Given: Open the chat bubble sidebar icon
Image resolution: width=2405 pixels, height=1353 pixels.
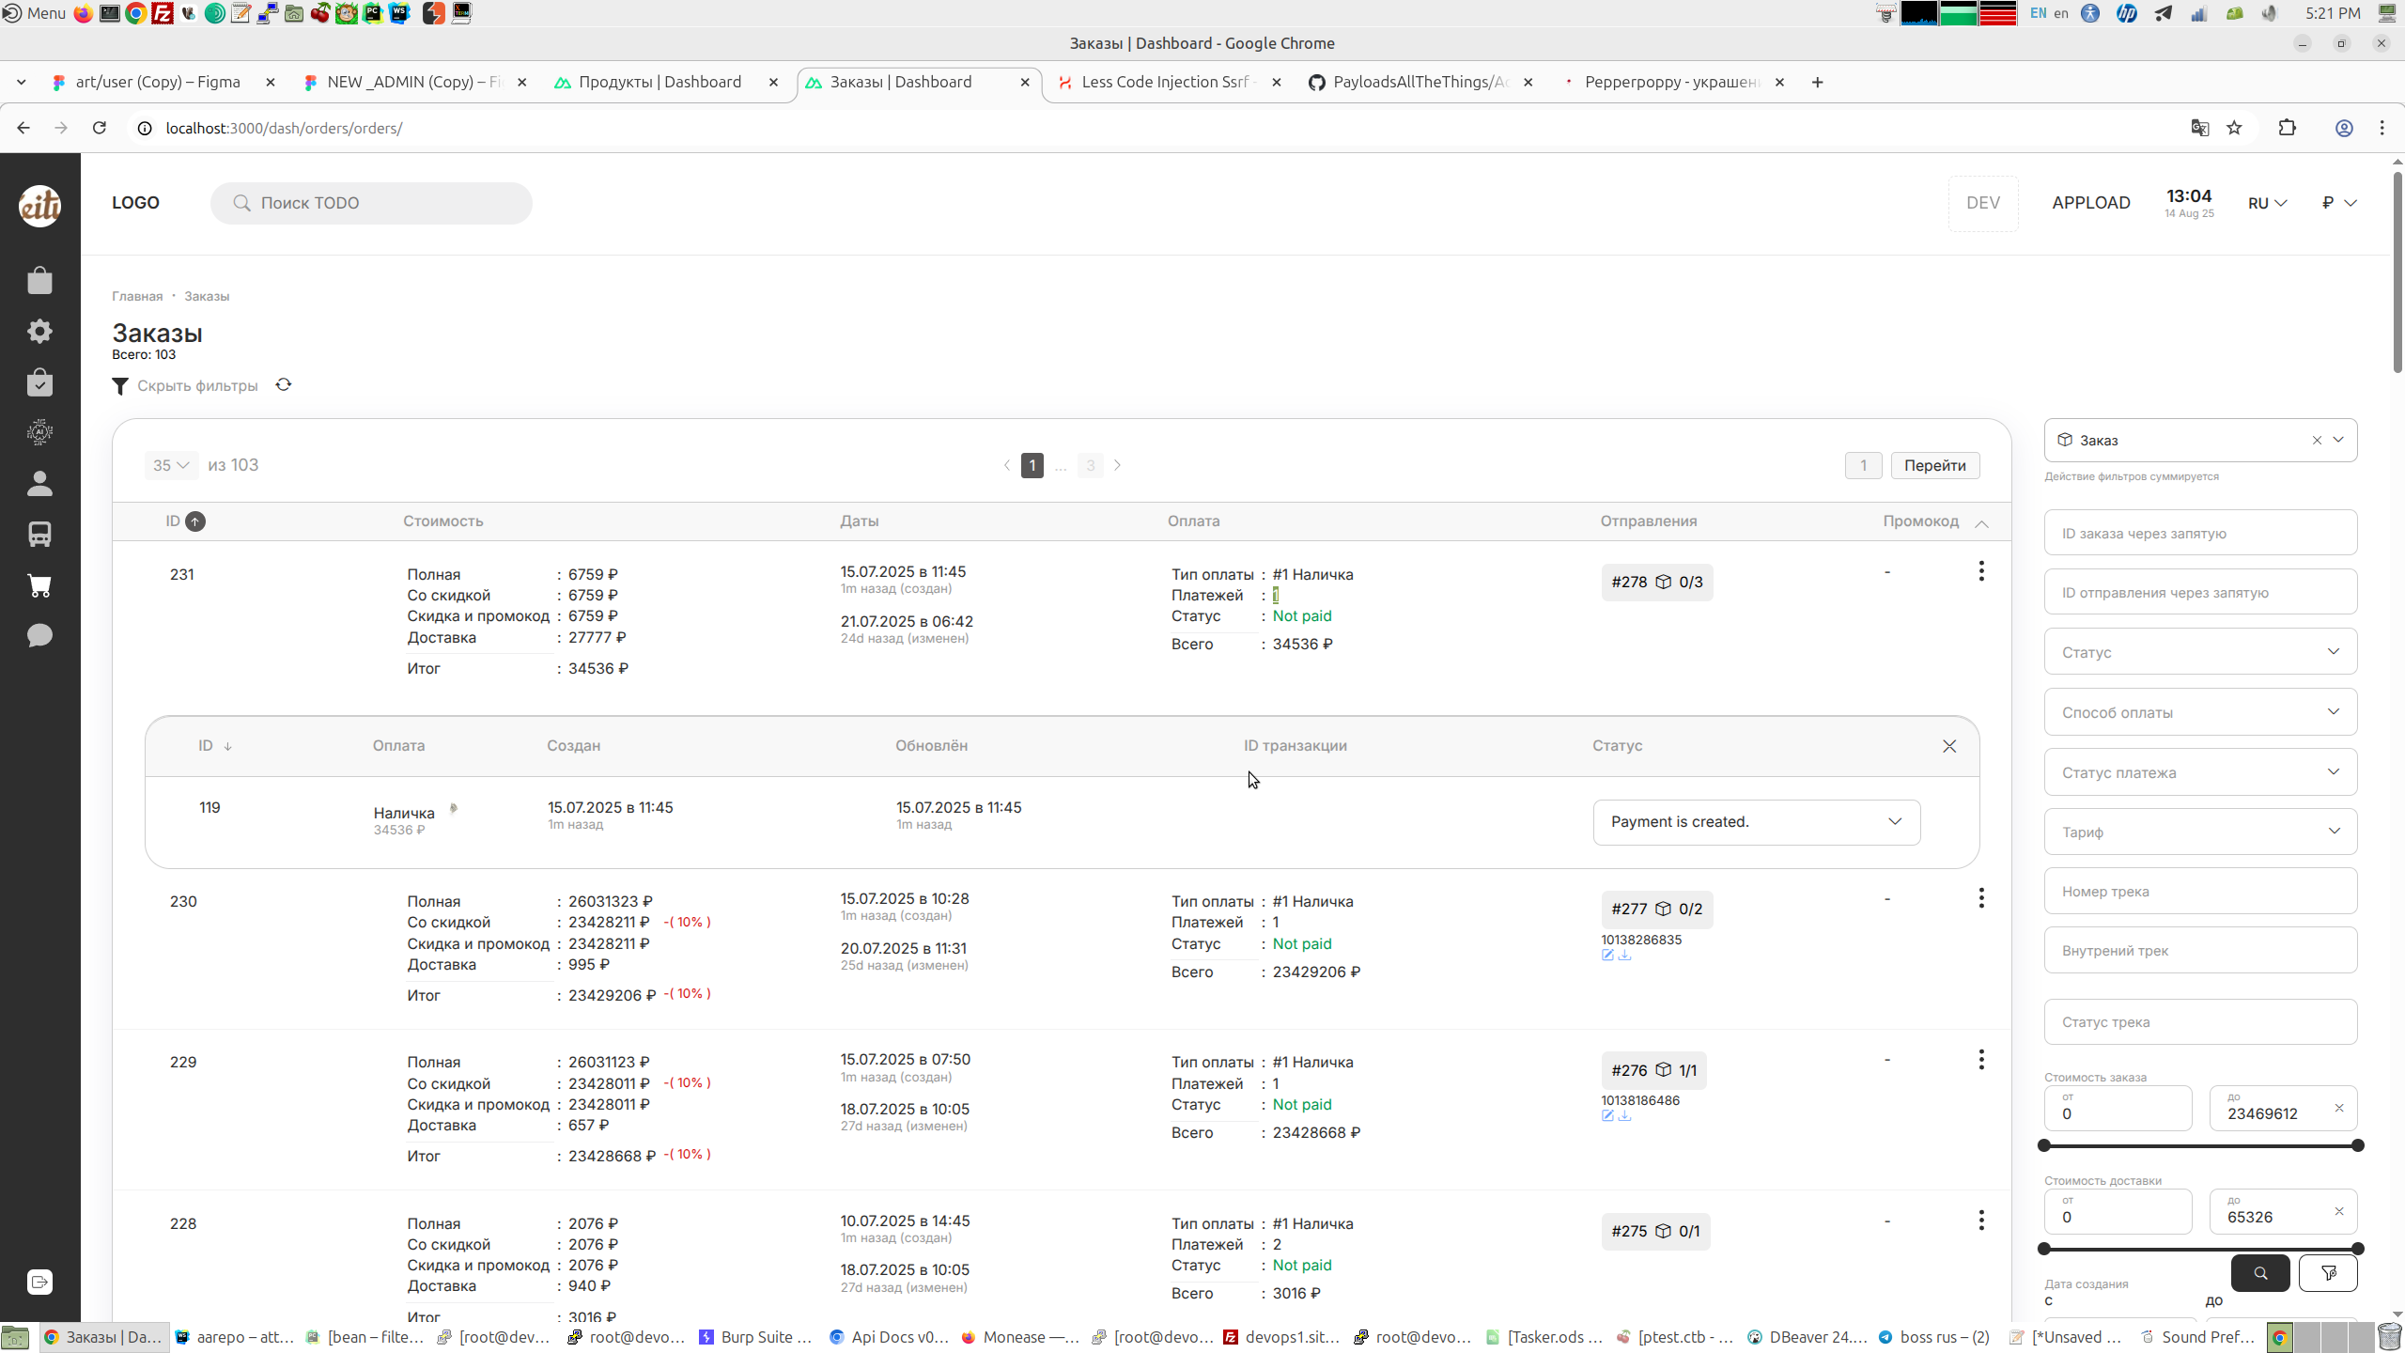Looking at the screenshot, I should click(x=39, y=636).
